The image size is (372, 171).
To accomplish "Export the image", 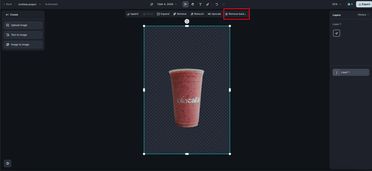I will click(364, 4).
